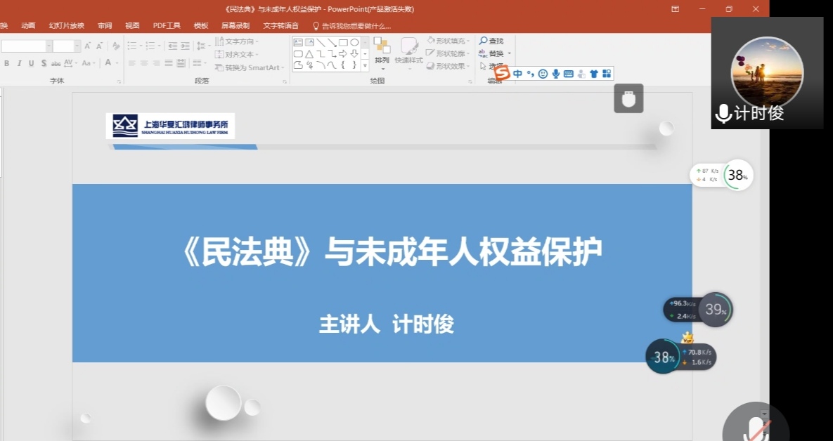Click the Sogou voice input microphone icon

point(555,74)
